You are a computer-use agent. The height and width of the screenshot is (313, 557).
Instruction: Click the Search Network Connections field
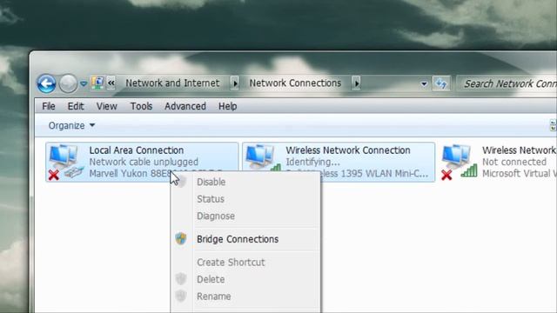(x=507, y=83)
